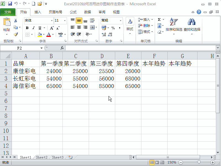
Task: Toggle wrap text button
Action: (x=92, y=20)
